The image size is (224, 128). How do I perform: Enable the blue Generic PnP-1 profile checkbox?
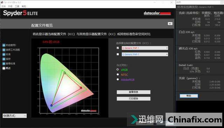(118, 54)
